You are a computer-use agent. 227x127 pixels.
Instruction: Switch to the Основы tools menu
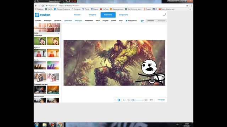coord(38,20)
